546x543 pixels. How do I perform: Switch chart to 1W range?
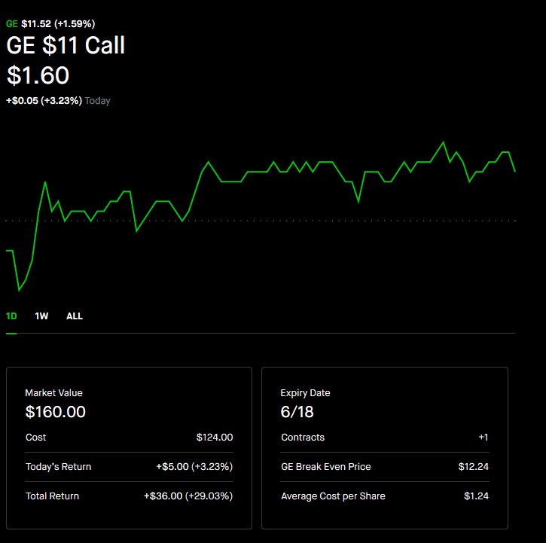point(41,316)
